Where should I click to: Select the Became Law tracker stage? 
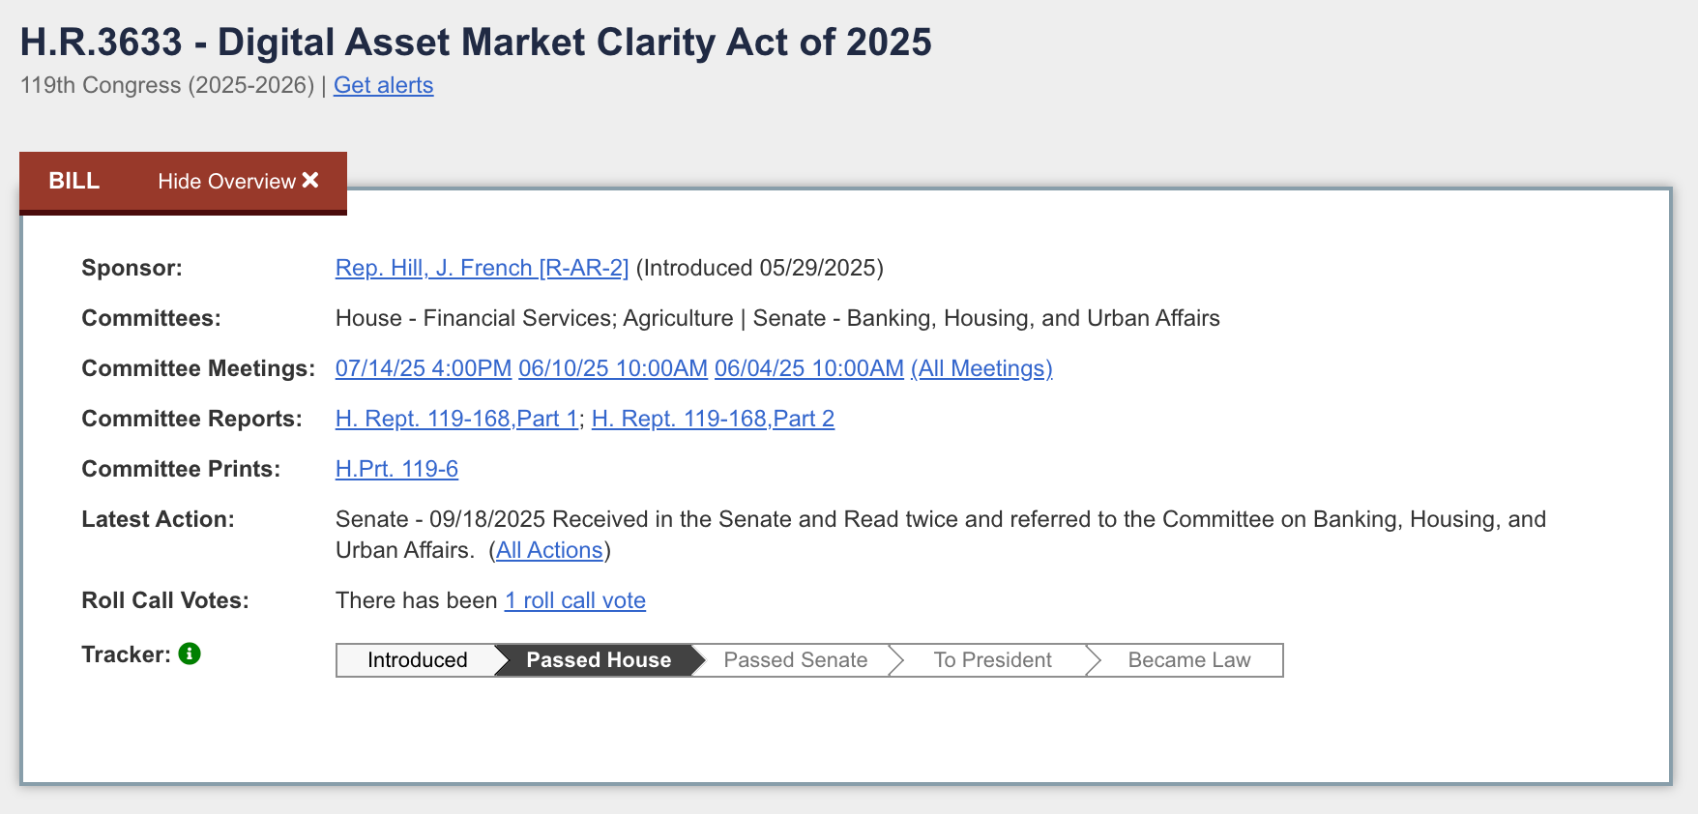[1187, 659]
